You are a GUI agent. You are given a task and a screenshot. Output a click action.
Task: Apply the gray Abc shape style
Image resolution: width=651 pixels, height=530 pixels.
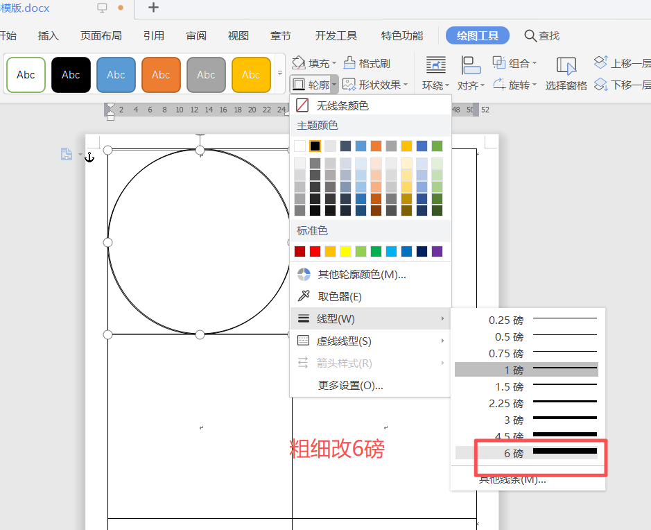[206, 75]
